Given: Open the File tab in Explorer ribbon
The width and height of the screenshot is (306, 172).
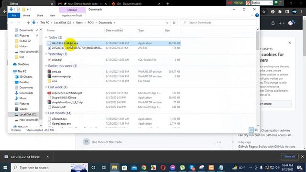Looking at the screenshot, I should click(14, 15).
